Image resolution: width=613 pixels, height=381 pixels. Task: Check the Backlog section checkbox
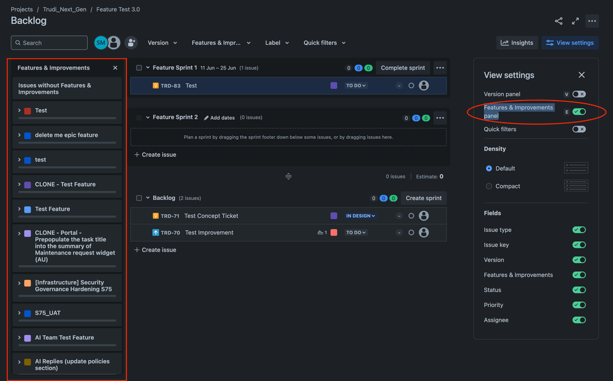click(x=139, y=198)
